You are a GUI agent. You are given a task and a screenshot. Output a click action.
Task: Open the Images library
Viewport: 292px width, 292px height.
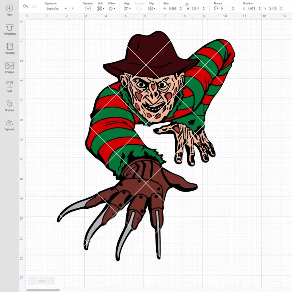point(9,68)
